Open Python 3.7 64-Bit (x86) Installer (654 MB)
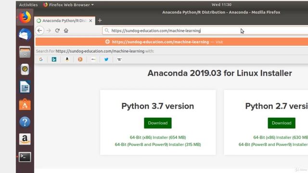308x173 pixels. coord(158,137)
